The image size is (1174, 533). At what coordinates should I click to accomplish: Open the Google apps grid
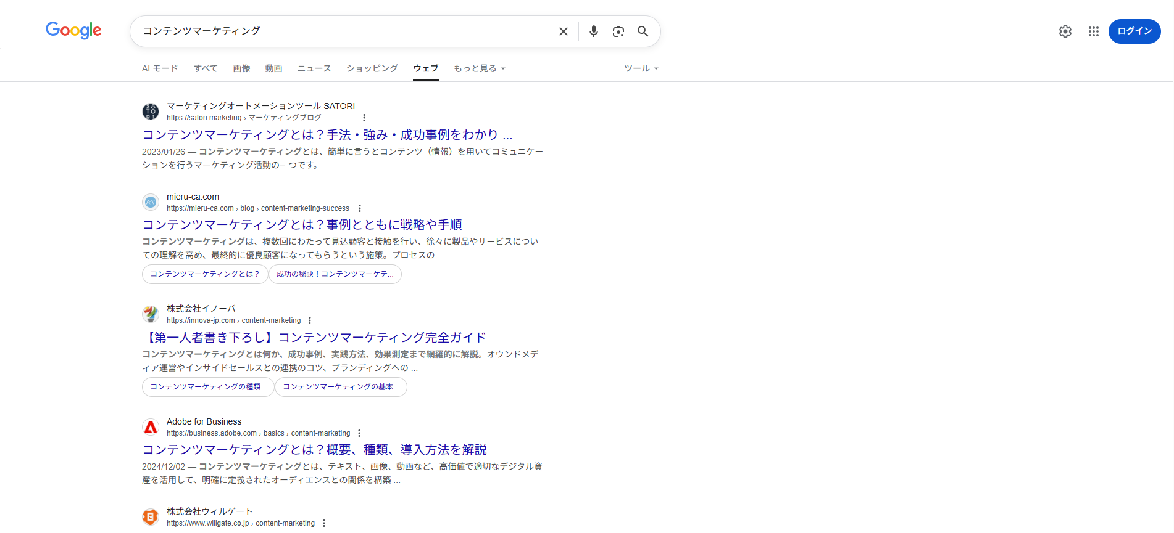click(1093, 31)
